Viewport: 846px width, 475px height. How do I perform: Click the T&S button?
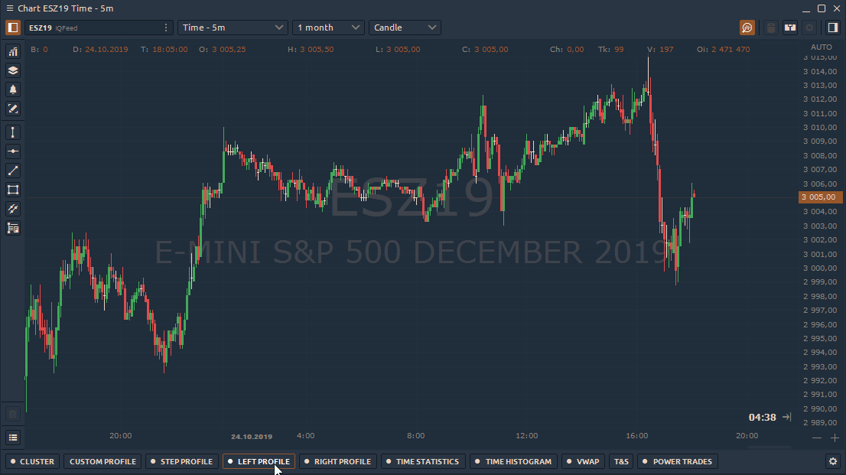tap(621, 461)
